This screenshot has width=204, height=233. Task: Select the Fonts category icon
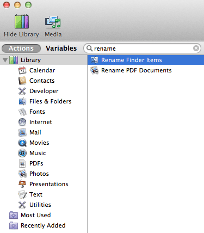pos(22,112)
